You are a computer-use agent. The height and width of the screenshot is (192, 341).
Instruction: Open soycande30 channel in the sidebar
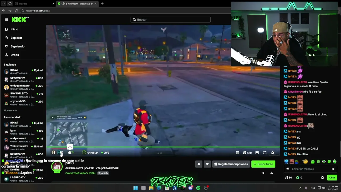pyautogui.click(x=23, y=103)
